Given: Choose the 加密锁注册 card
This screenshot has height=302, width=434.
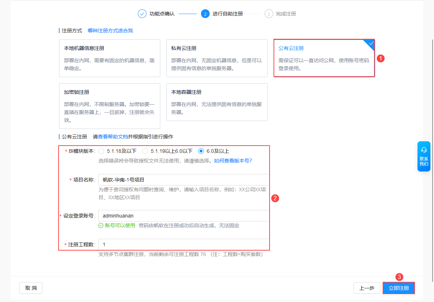Looking at the screenshot, I should pyautogui.click(x=109, y=106).
